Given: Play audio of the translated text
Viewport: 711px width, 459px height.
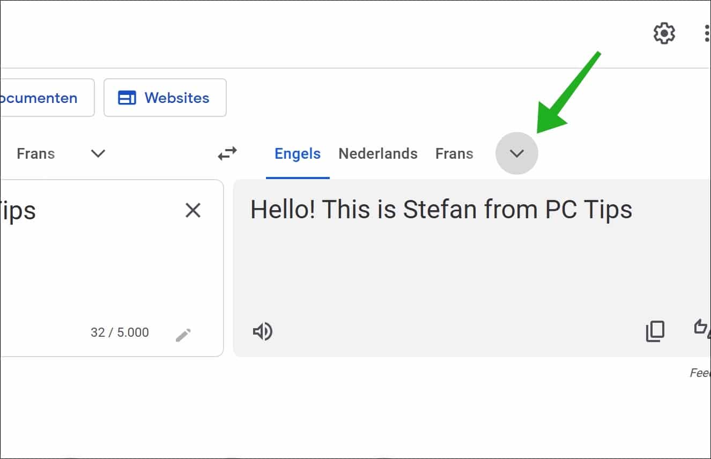Looking at the screenshot, I should 262,331.
